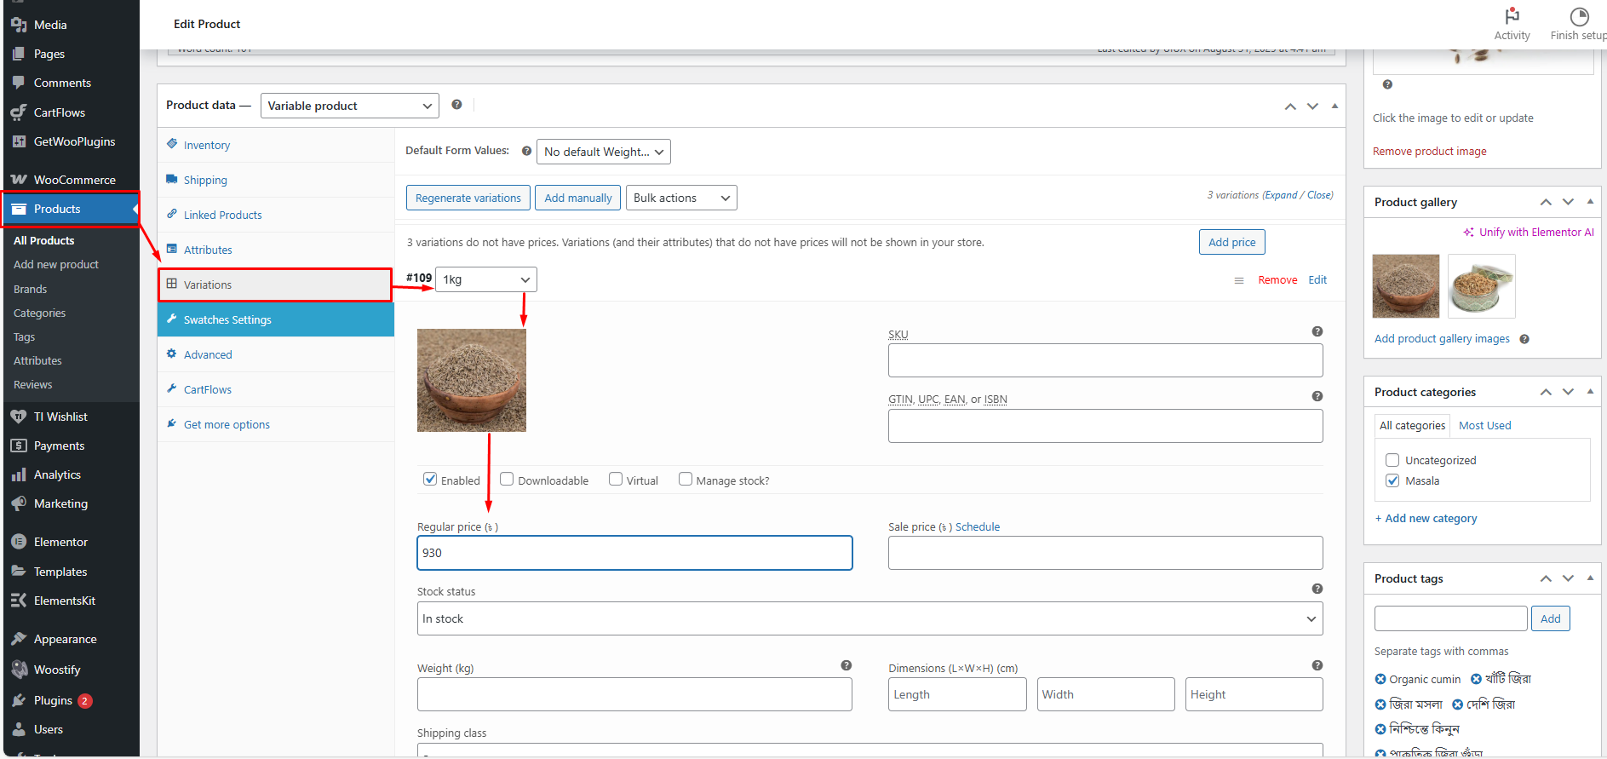Remove the Organic cumin tag
The height and width of the screenshot is (759, 1607).
[x=1380, y=679]
